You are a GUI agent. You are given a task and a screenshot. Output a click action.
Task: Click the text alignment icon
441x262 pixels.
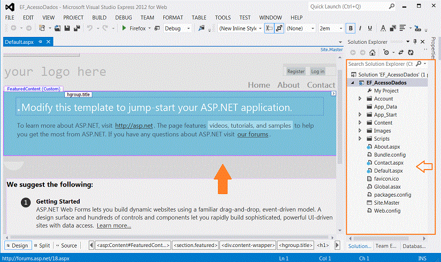click(402, 28)
